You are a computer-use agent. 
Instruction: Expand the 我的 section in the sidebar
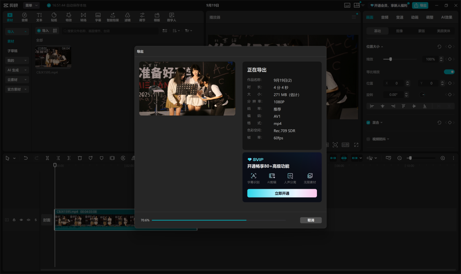(x=17, y=60)
